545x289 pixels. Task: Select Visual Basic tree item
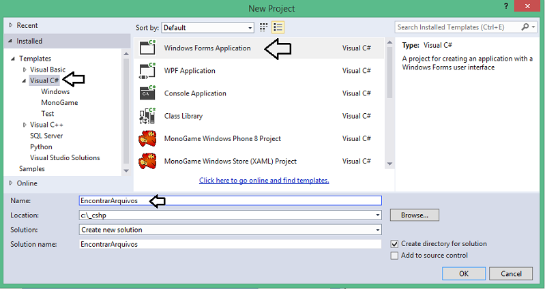click(x=48, y=70)
